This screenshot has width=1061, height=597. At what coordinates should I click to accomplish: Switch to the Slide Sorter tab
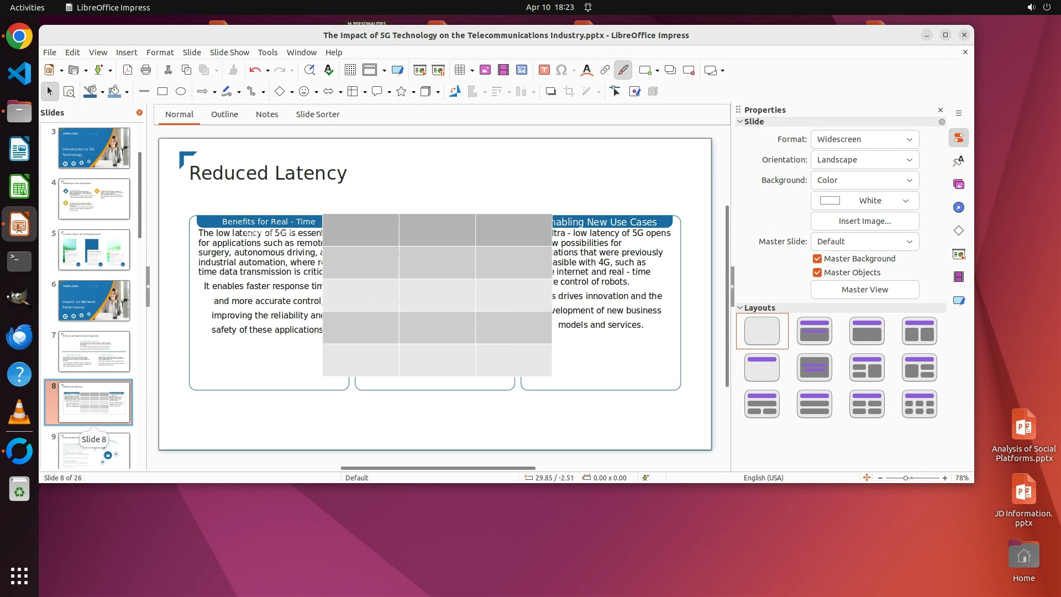(317, 114)
